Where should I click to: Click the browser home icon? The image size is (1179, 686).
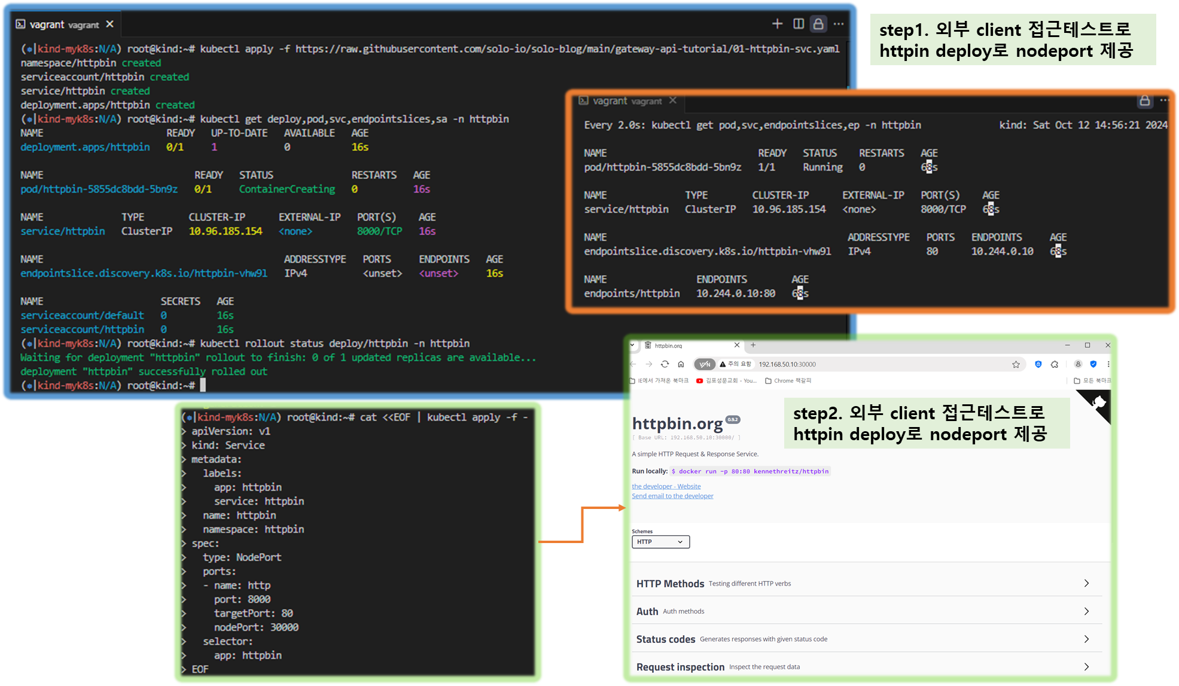681,364
